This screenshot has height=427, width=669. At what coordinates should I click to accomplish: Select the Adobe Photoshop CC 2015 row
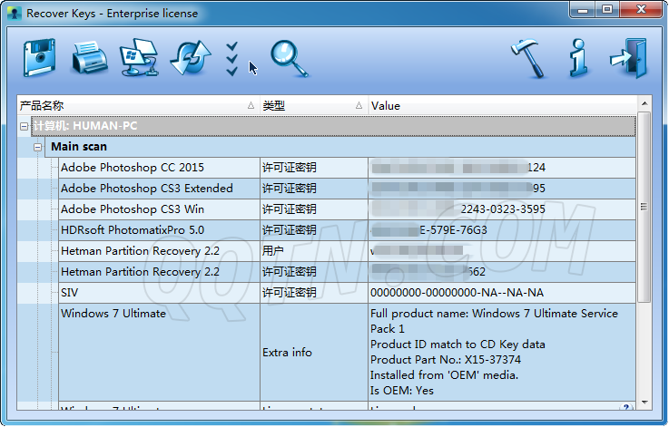pyautogui.click(x=133, y=168)
